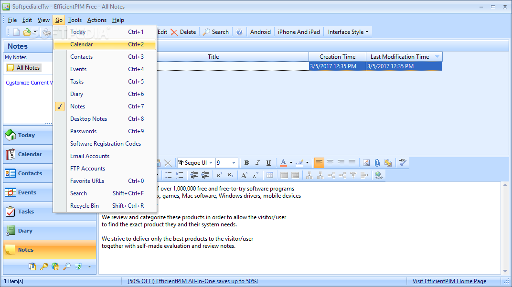Click the grow font size icon
This screenshot has height=287, width=512.
click(244, 175)
